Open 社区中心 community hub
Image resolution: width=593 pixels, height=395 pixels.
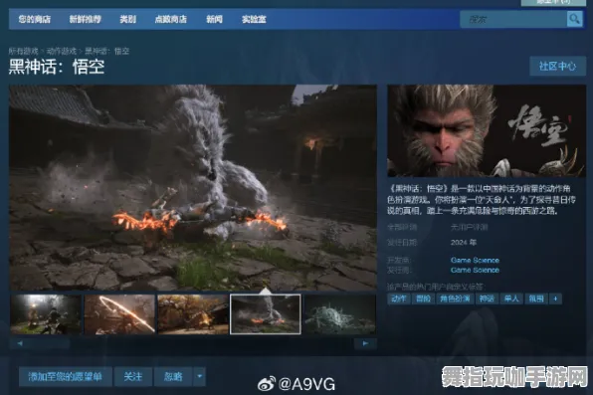tap(557, 67)
